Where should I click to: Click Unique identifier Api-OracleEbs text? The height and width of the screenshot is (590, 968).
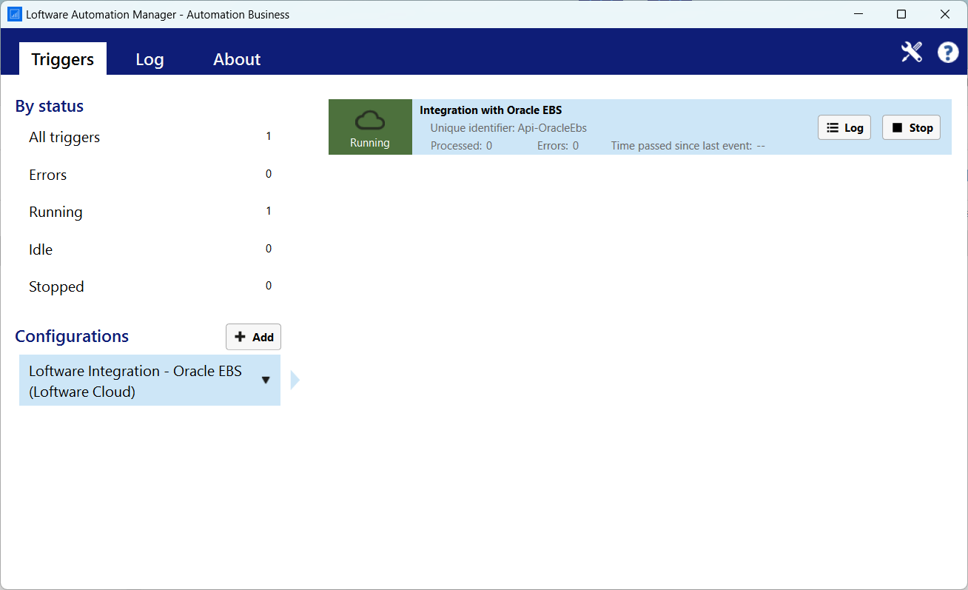[508, 128]
